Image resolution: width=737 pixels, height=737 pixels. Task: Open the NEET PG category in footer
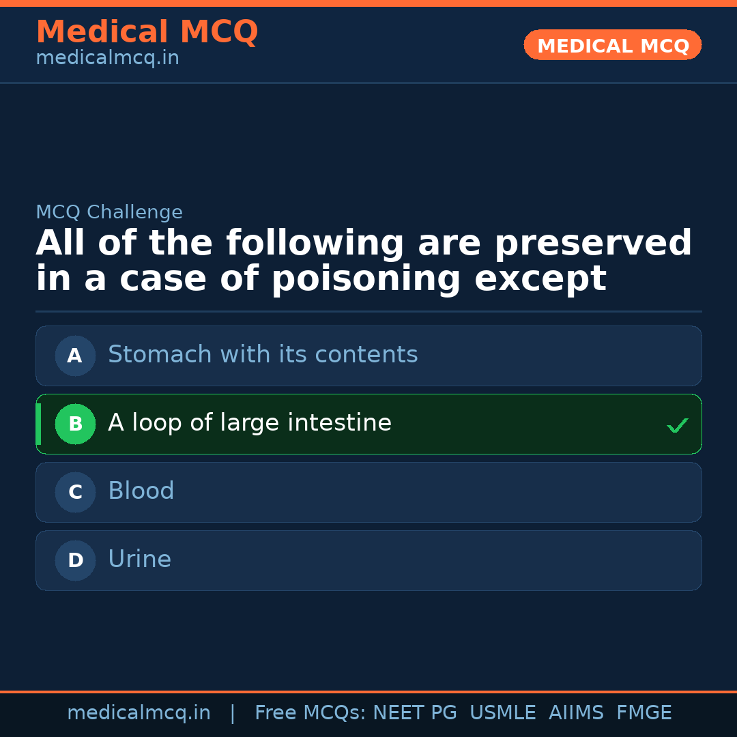coord(414,712)
